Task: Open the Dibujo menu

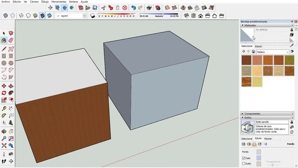Action: [x=45, y=1]
